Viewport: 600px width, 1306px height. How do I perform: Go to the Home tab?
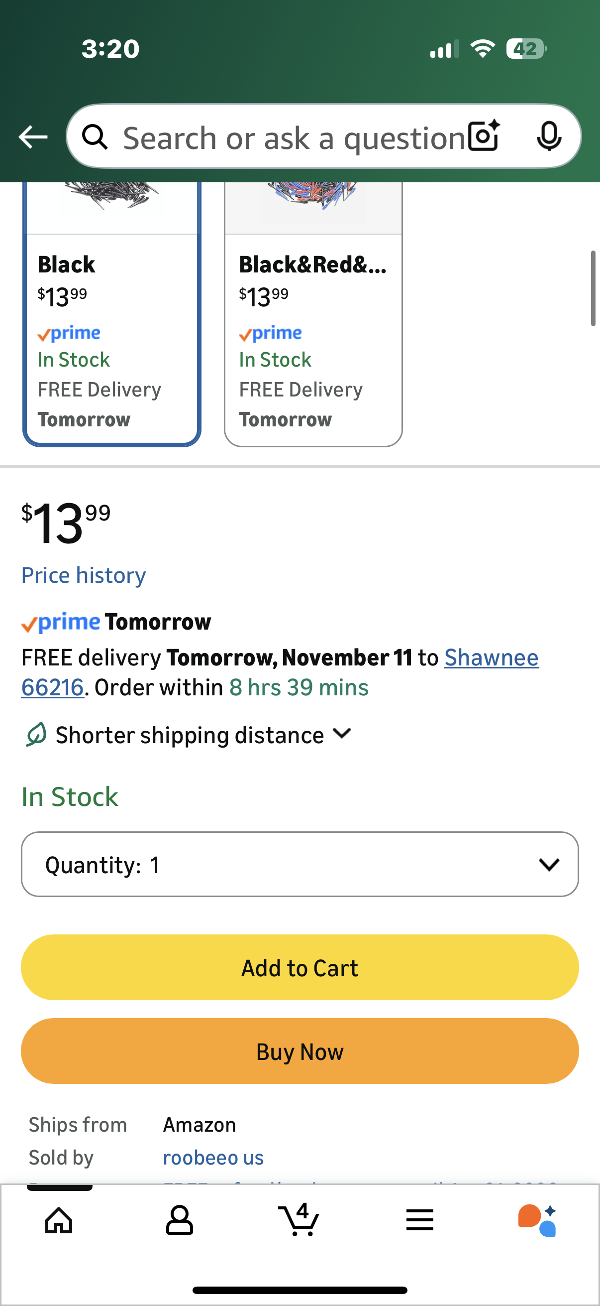pos(59,1220)
